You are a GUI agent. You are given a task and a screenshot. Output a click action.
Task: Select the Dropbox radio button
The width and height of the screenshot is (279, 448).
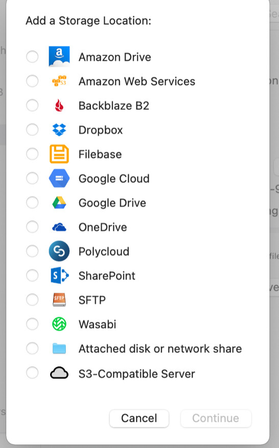pos(32,130)
